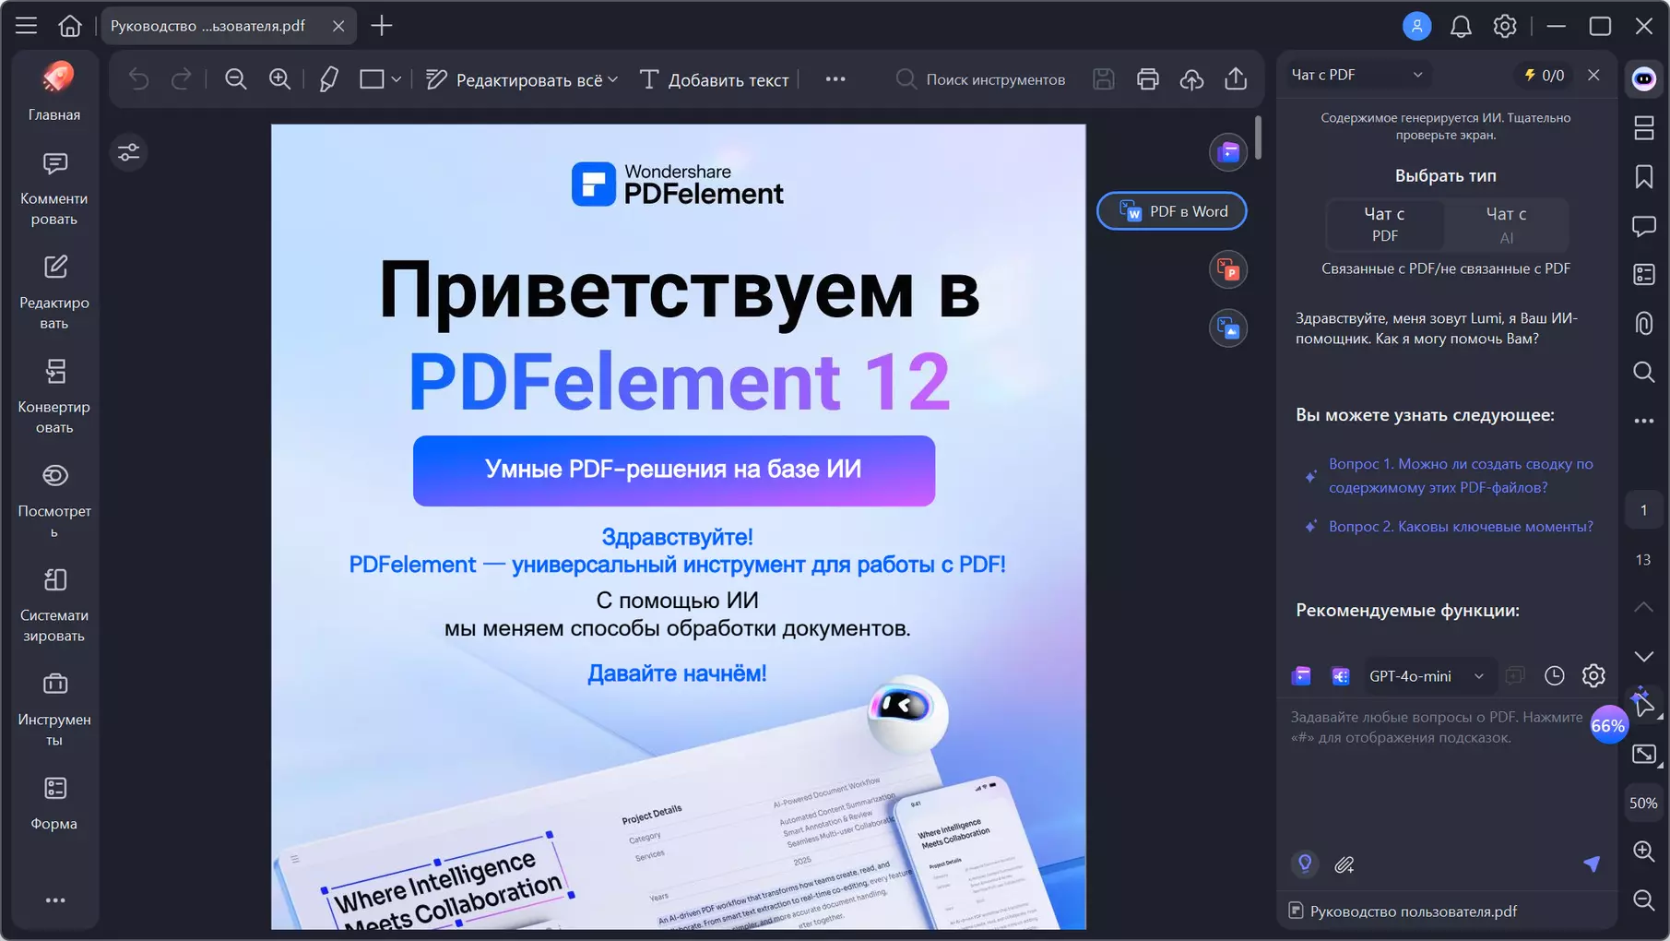Open the comments panel icon in right bar
Viewport: 1670px width, 941px height.
(x=1644, y=226)
